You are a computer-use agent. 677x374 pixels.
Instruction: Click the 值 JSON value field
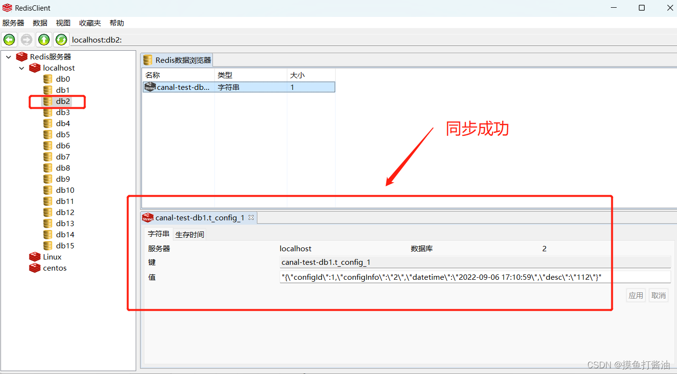[475, 277]
